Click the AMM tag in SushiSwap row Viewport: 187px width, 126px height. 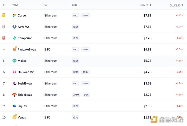(85, 83)
